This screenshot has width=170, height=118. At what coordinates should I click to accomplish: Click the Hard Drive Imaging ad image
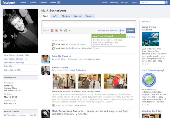click(x=149, y=80)
